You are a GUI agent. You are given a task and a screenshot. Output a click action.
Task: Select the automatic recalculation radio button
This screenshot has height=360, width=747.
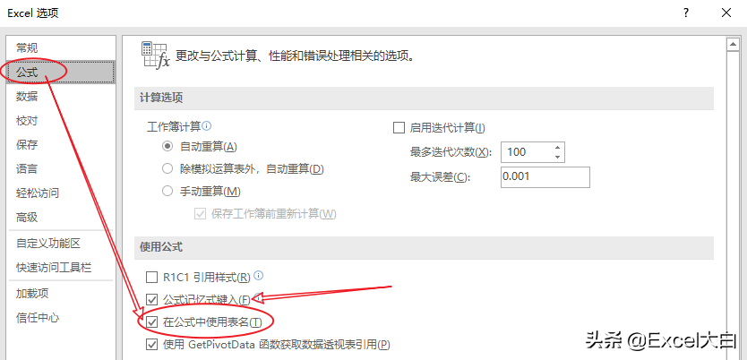click(x=167, y=147)
